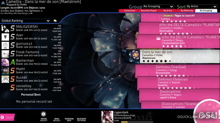
Task: Click the S rank icon next to Azer
Action: [x=12, y=37]
